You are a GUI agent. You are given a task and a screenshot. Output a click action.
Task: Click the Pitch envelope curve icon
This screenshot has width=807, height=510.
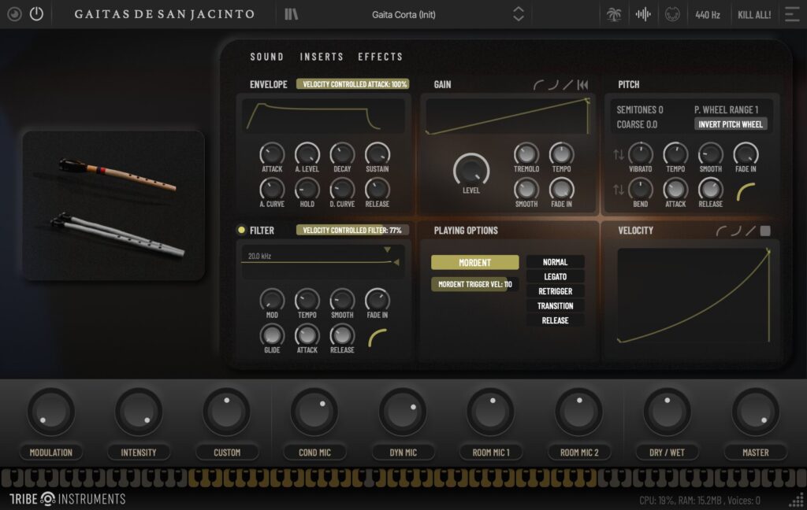[746, 191]
